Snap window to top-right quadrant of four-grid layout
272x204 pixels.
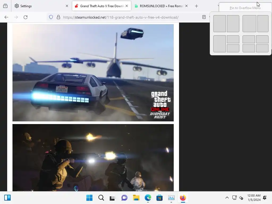pos(262,39)
